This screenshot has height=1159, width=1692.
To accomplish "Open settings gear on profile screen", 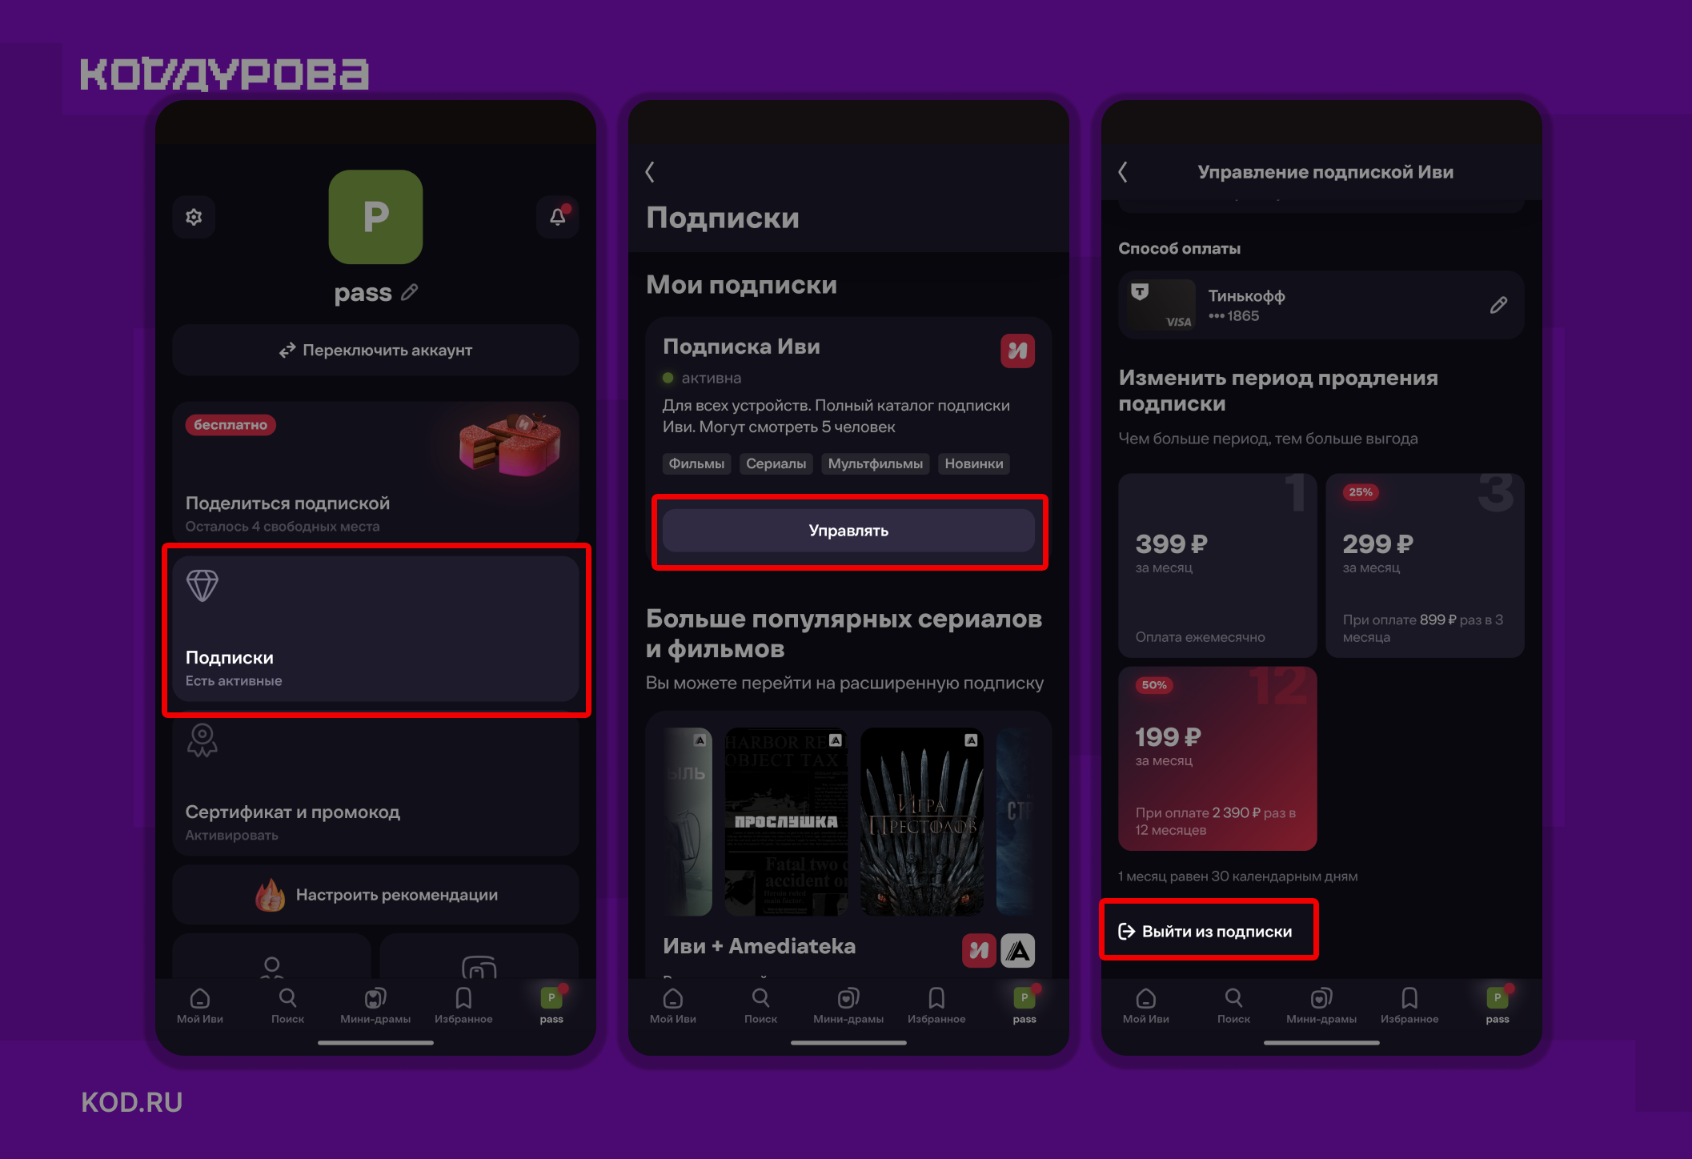I will point(194,217).
